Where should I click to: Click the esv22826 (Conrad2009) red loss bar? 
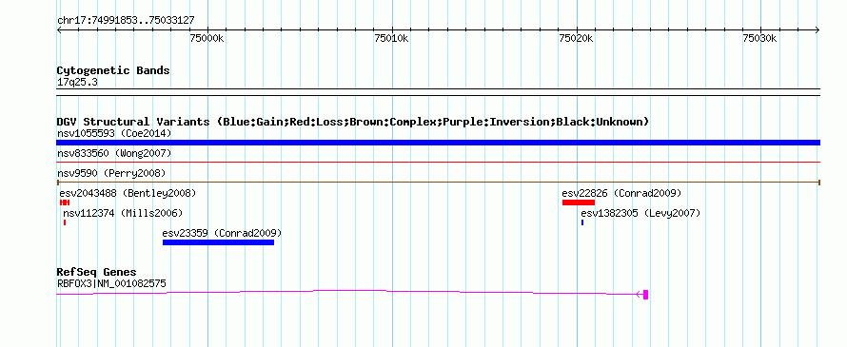(579, 202)
